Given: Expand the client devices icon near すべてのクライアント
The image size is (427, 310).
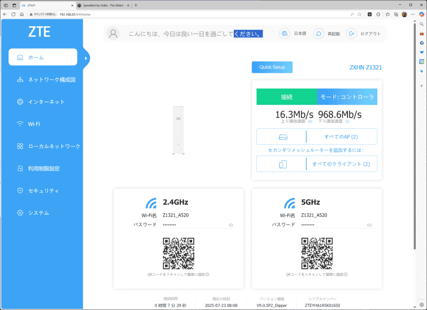Looking at the screenshot, I should (282, 164).
